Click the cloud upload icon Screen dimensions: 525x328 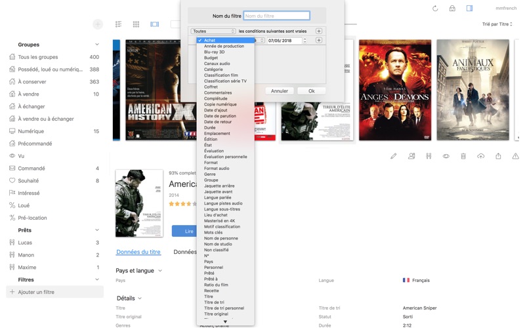click(x=481, y=156)
